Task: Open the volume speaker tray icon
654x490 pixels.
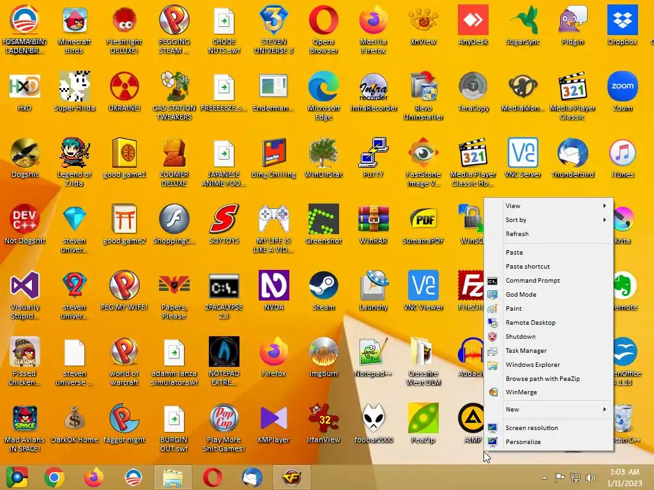Action: point(591,478)
